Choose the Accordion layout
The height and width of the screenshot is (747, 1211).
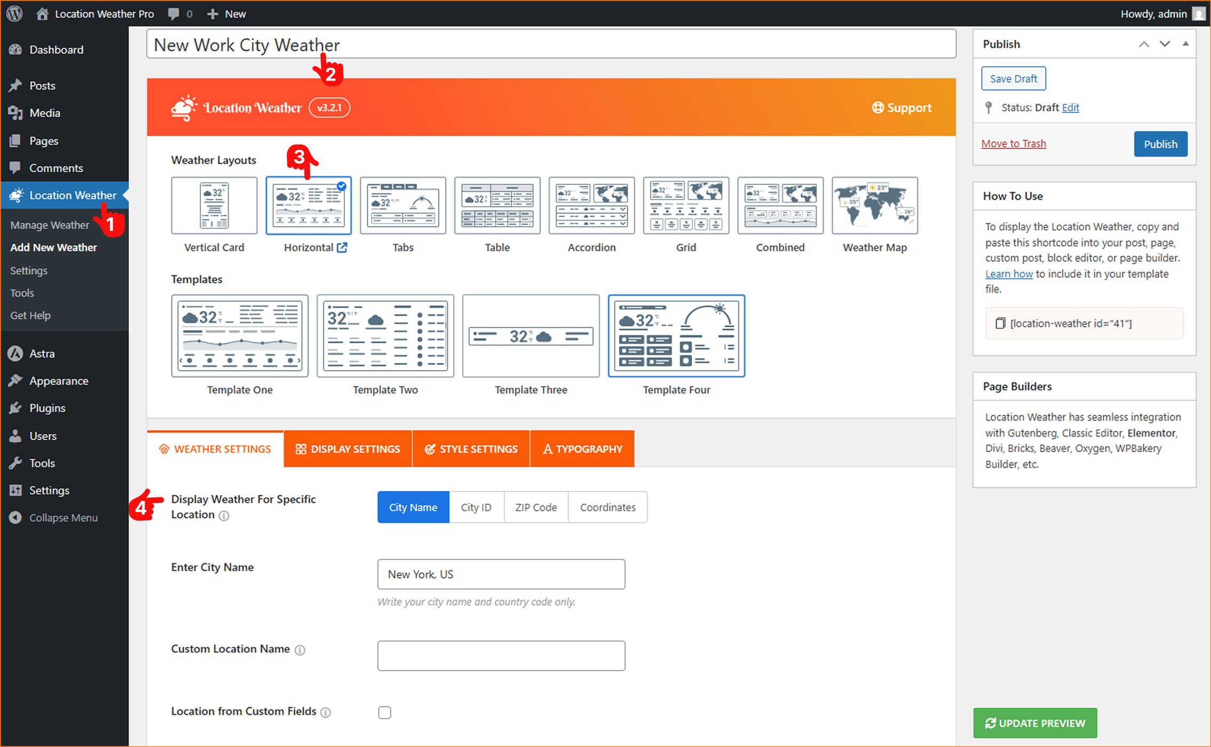[591, 206]
